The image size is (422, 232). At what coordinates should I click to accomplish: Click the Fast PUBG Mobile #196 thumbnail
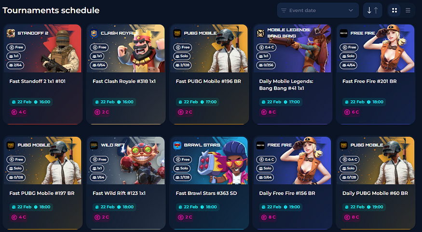tap(209, 48)
